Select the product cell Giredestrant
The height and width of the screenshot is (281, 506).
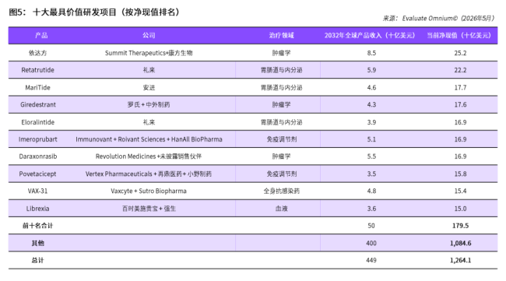[38, 104]
